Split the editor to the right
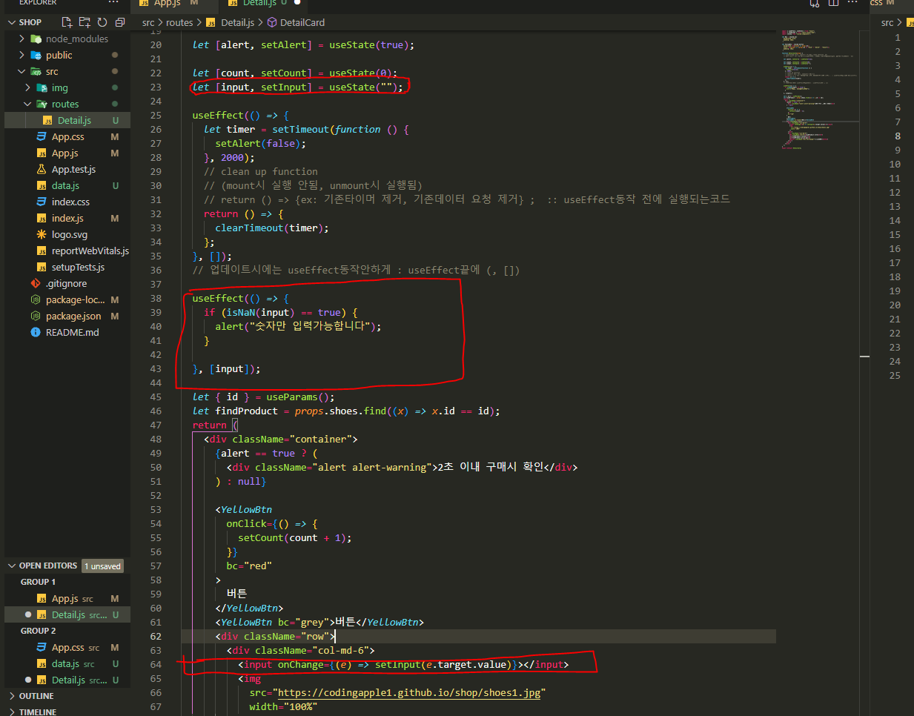 pos(833,3)
